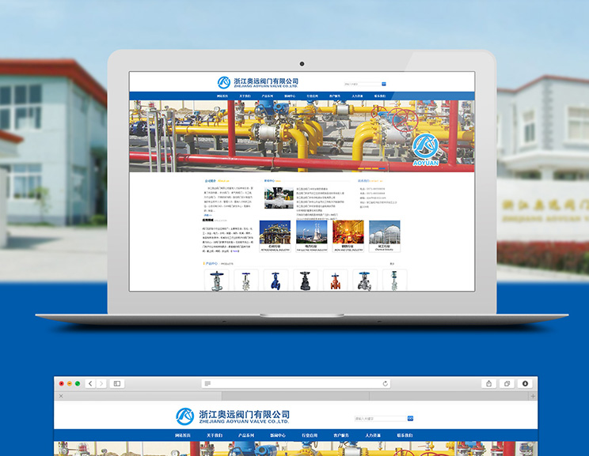
Task: Open the Iron and Steel Industry thumbnail
Action: point(348,233)
